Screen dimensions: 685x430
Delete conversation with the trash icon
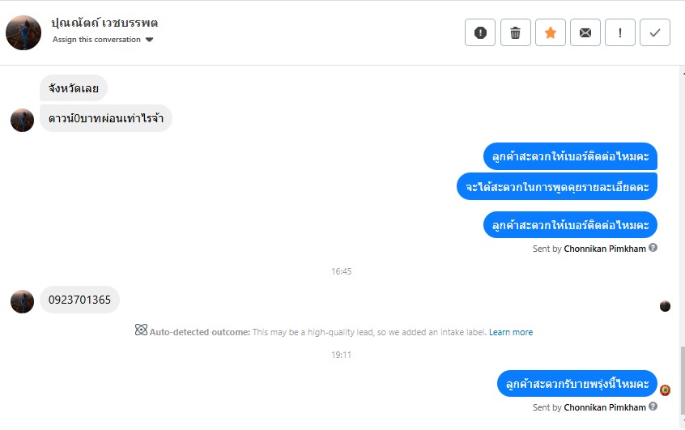pos(515,32)
